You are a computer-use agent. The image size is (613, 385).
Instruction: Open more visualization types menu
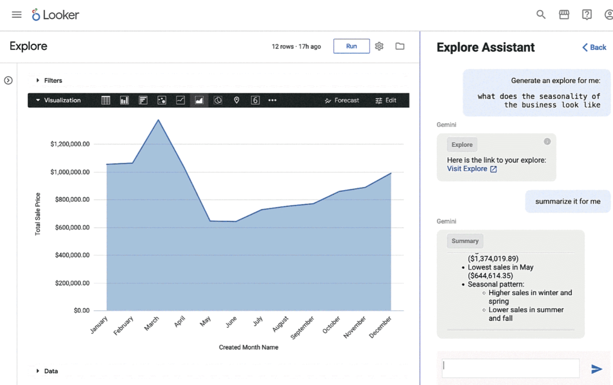coord(272,100)
